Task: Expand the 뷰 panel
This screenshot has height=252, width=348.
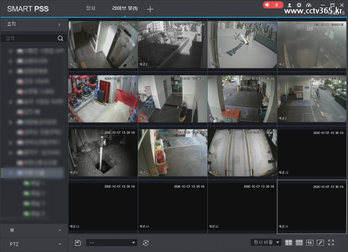Action: pos(34,230)
